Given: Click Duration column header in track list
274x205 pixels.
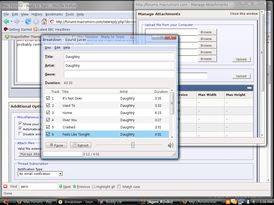Looking at the screenshot, I should 161,92.
